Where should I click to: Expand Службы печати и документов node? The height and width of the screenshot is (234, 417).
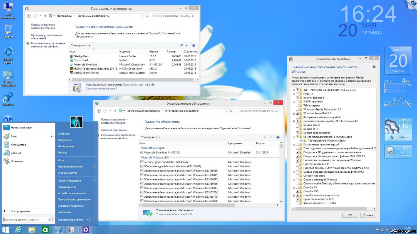pyautogui.click(x=294, y=195)
